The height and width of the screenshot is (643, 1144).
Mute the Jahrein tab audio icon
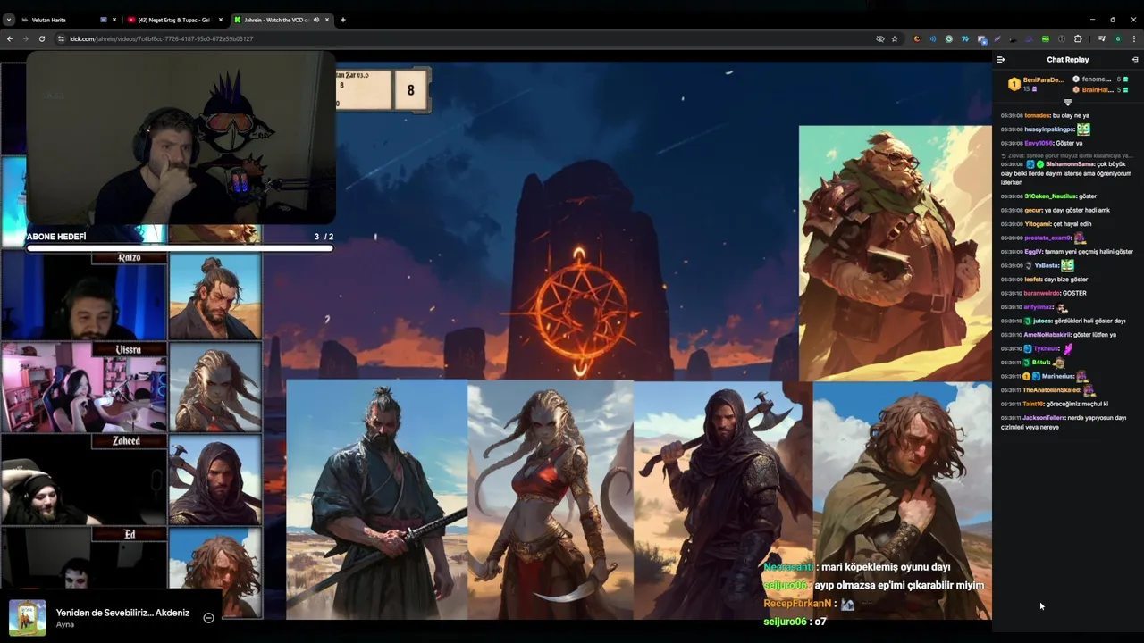pyautogui.click(x=316, y=20)
